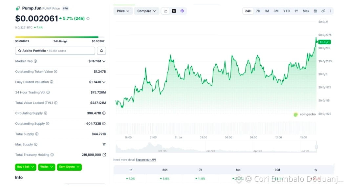Show 24 Hour Trading Vol info tooltip

(x=48, y=93)
